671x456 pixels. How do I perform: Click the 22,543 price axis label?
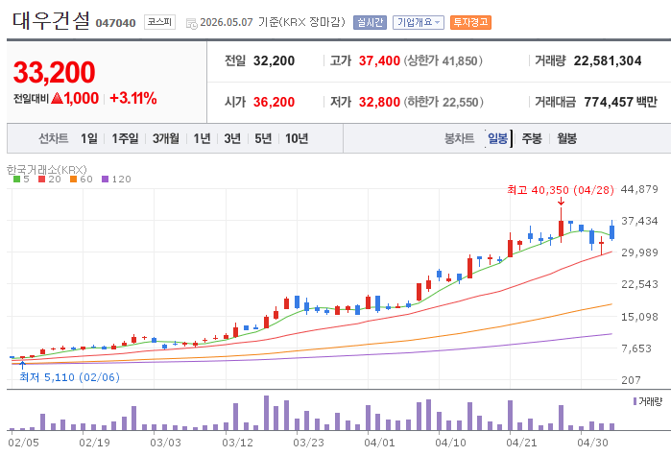tap(639, 284)
